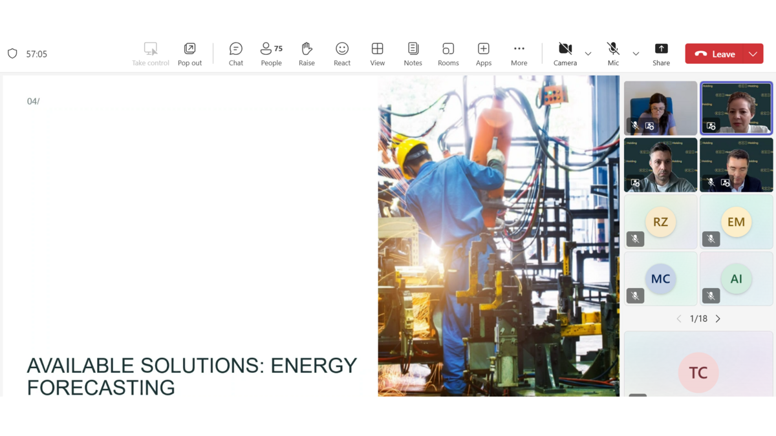Select the RZ participant tile
776x436 pixels.
[660, 222]
